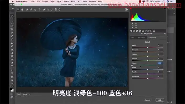Select the Lasso tool
Viewport: 185px width, 104px height.
(x=12, y=23)
